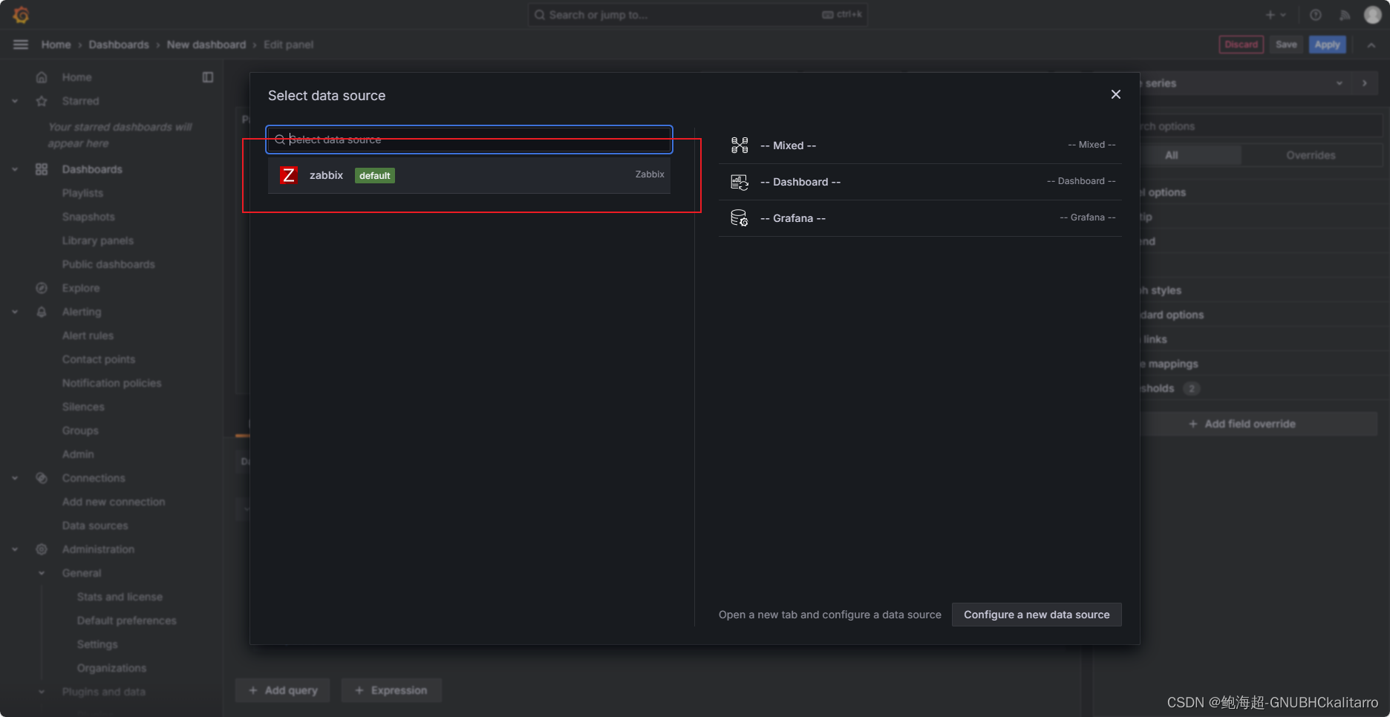Screen dimensions: 1390x717
Task: Close the Select data source dialog
Action: point(1115,94)
